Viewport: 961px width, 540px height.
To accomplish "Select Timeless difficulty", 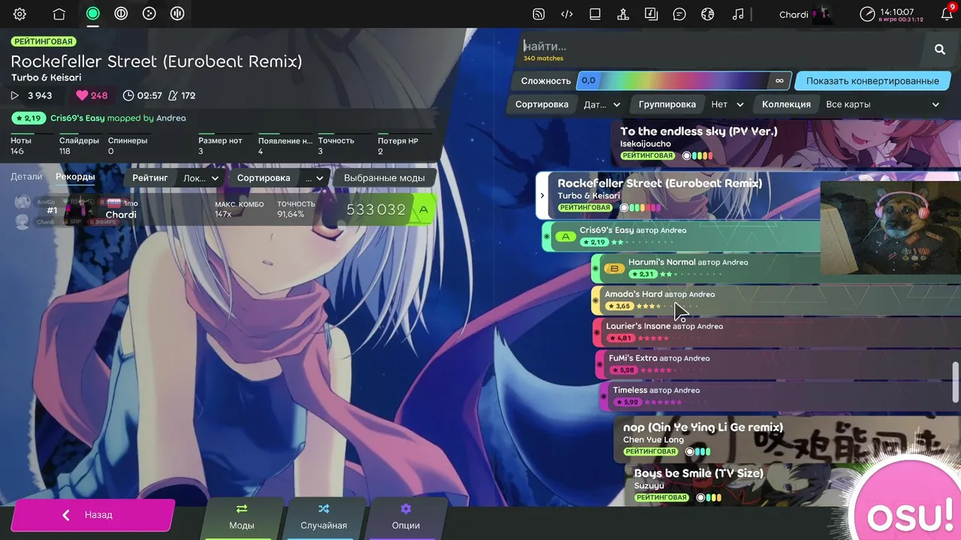I will click(779, 397).
